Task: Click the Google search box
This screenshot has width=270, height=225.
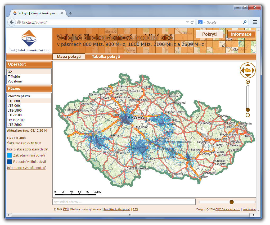Action: point(224,22)
